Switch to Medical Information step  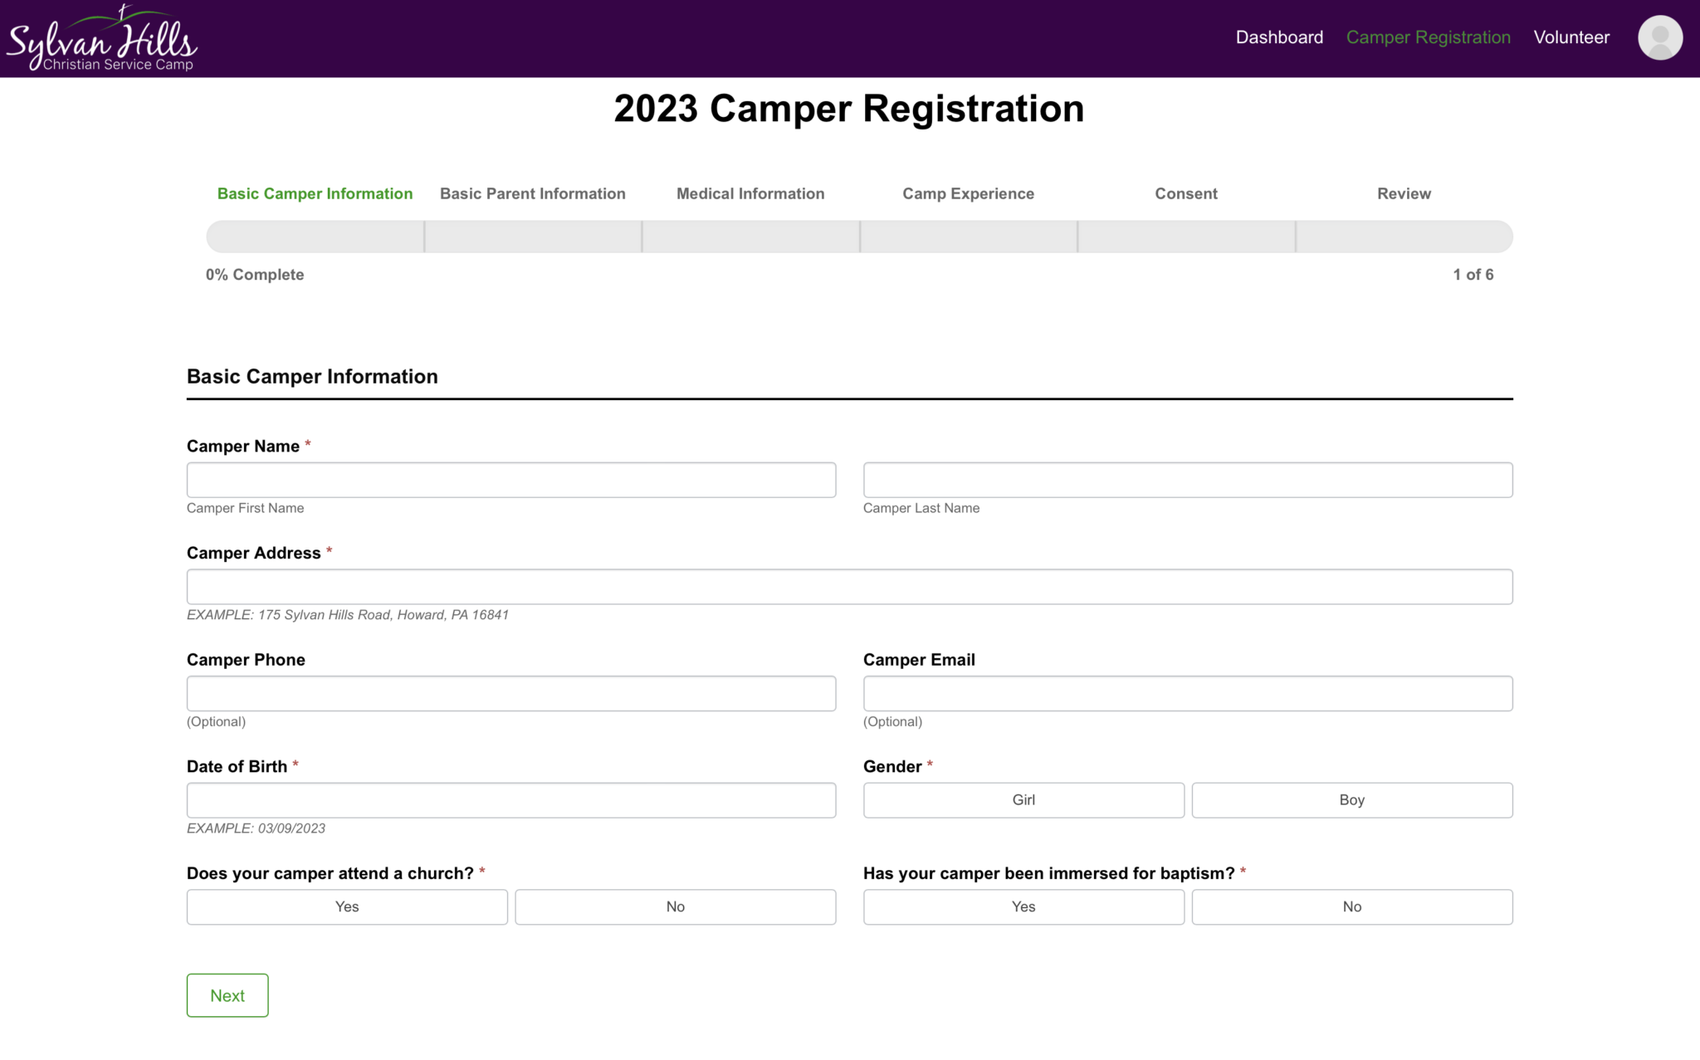click(750, 193)
